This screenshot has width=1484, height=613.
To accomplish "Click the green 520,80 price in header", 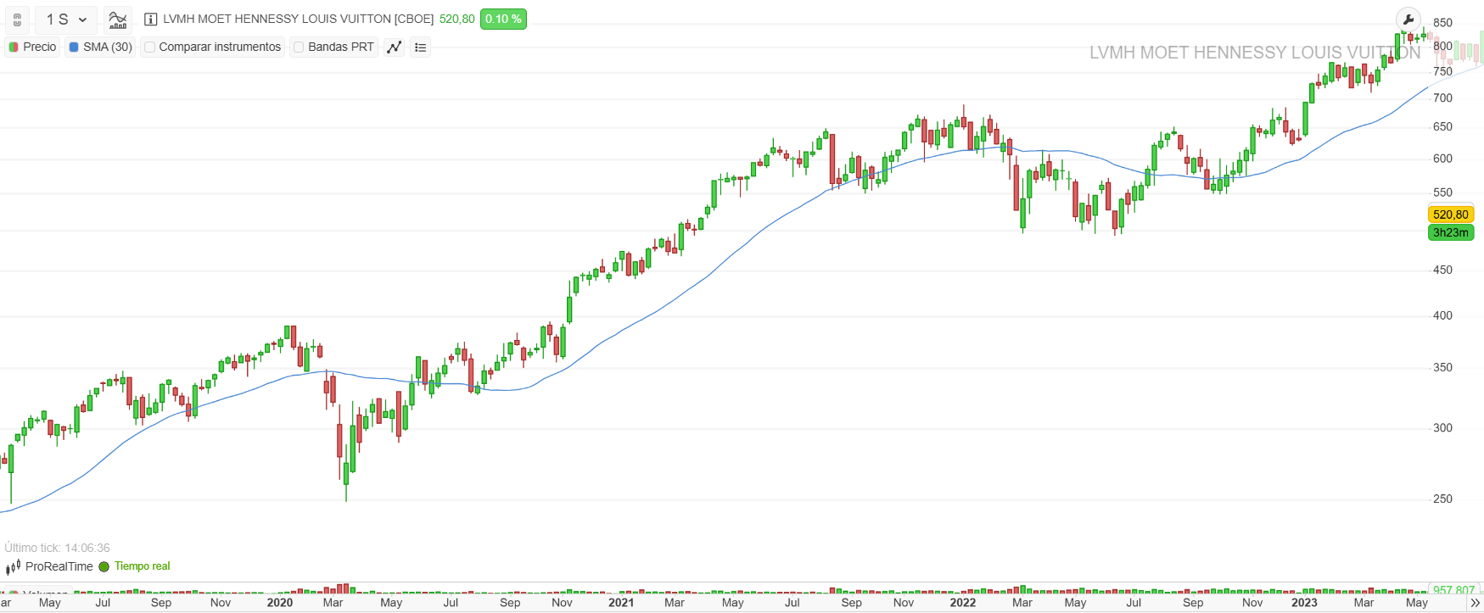I will coord(456,19).
